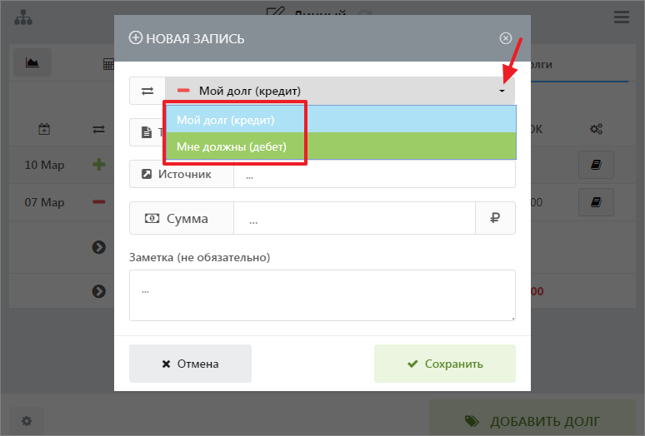
Task: Open the hamburger menu at top right
Action: (621, 17)
